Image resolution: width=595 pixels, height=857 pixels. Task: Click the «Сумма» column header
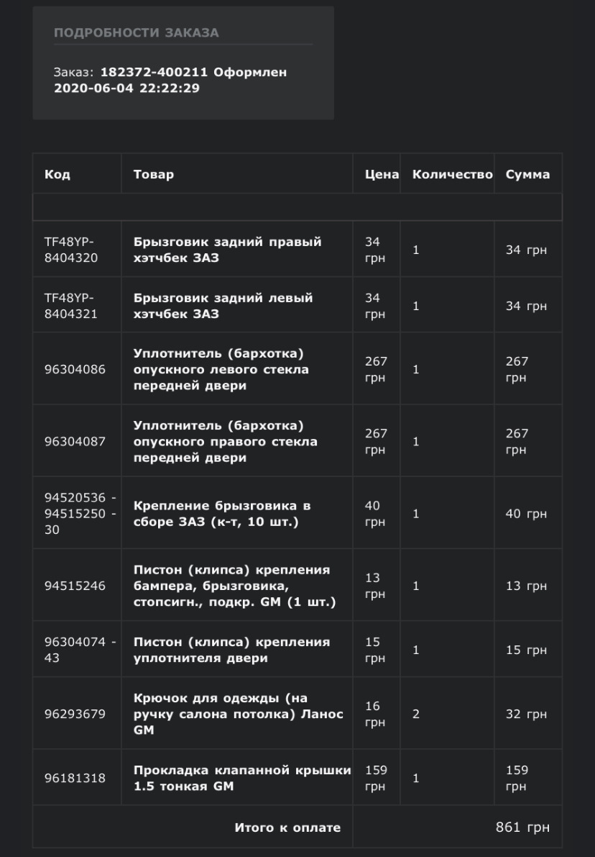click(x=527, y=174)
